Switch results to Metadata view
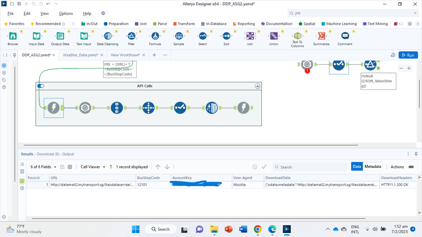The width and height of the screenshot is (422, 237). point(373,167)
